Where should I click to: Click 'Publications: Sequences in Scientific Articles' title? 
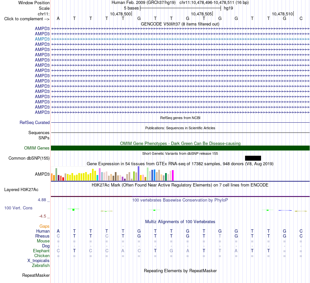coord(180,128)
